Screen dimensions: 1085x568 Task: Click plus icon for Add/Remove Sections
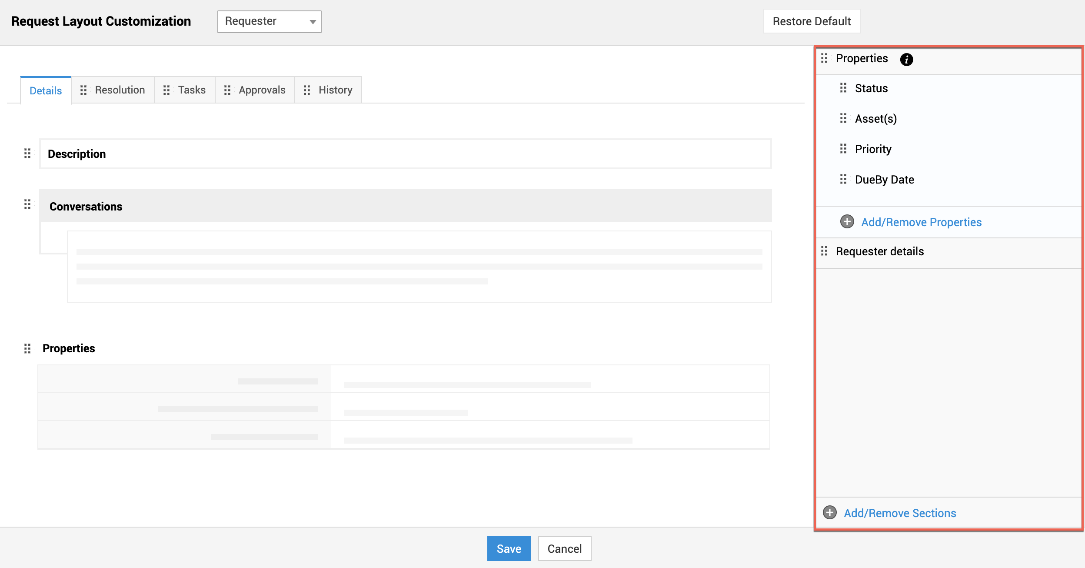tap(830, 512)
